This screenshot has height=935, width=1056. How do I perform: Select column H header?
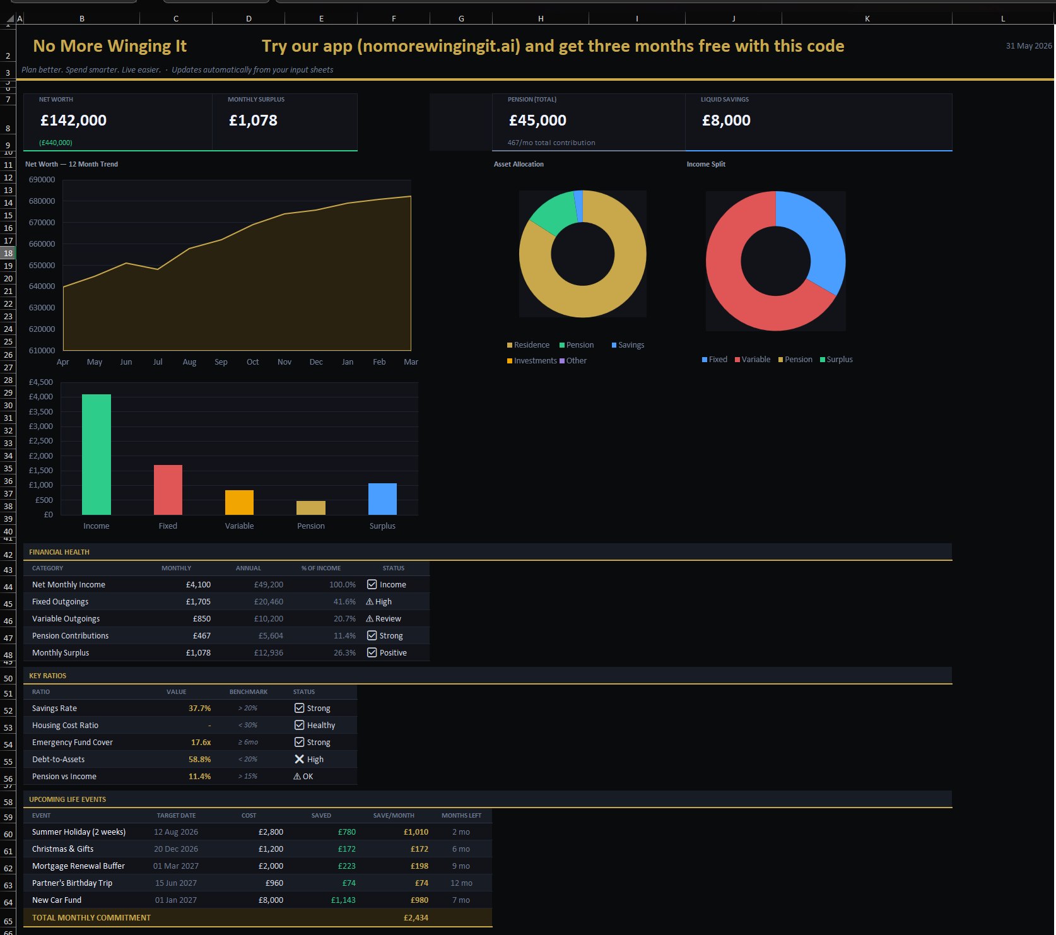(x=541, y=19)
